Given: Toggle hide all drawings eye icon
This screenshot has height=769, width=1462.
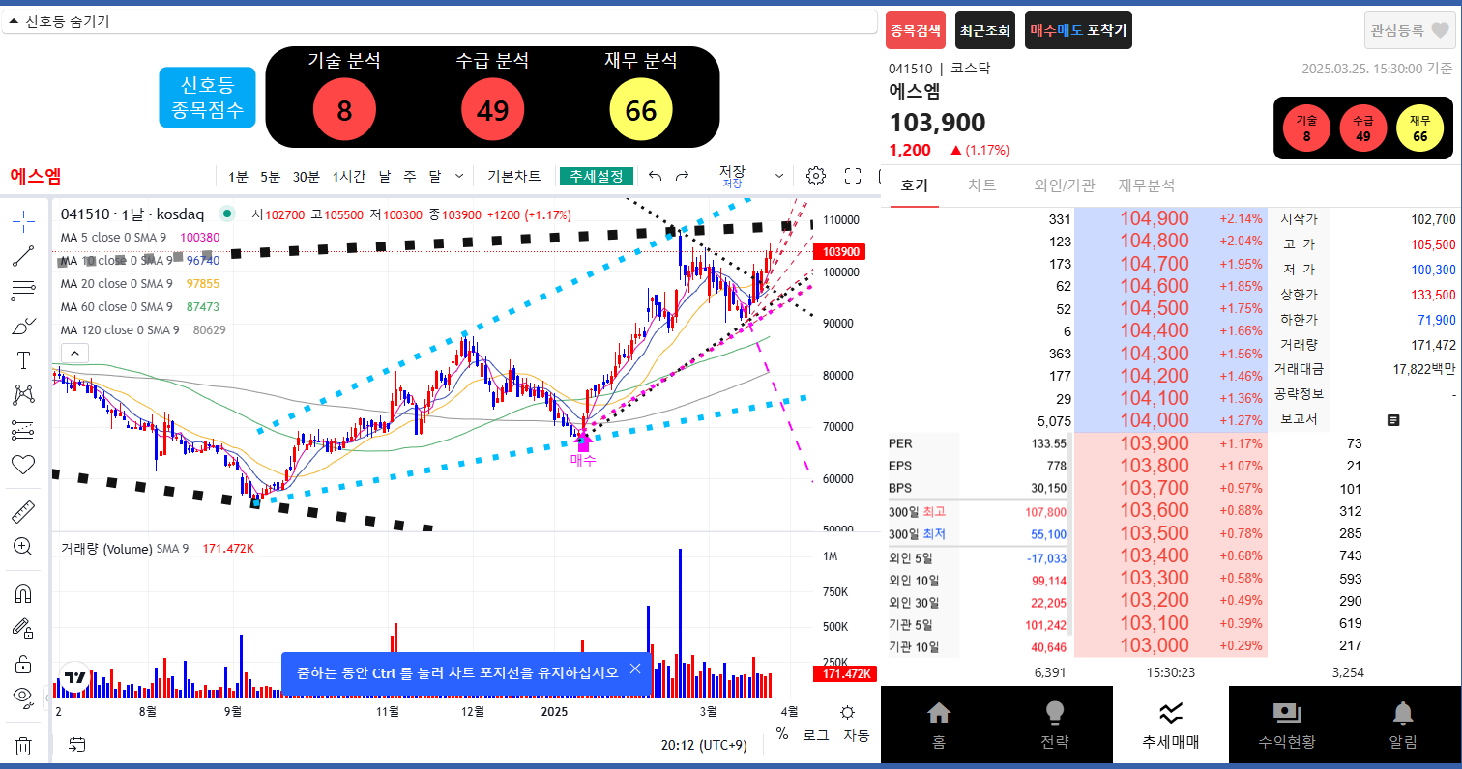Looking at the screenshot, I should (x=24, y=698).
